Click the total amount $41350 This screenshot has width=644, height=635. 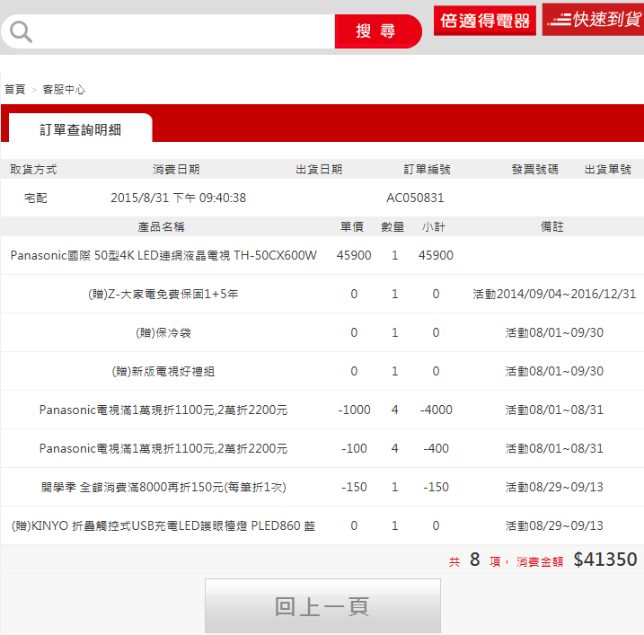605,560
